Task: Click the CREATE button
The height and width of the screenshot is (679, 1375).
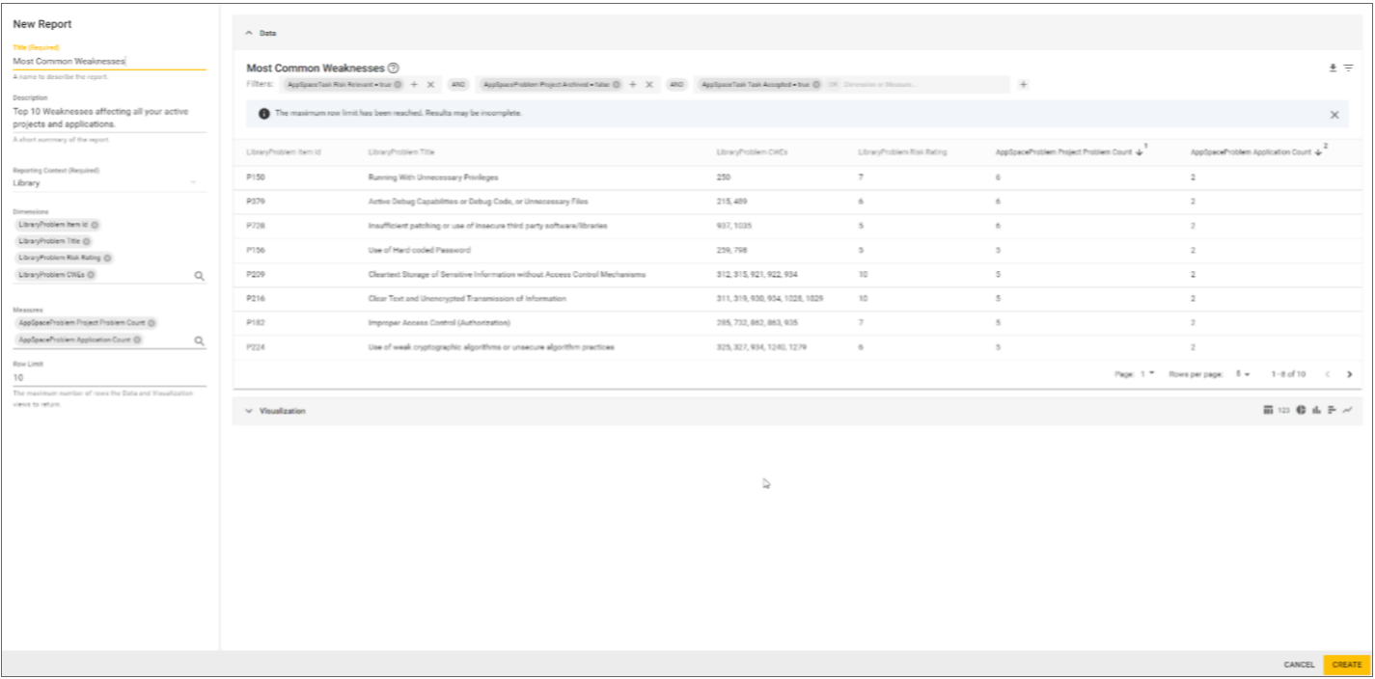Action: click(1346, 665)
